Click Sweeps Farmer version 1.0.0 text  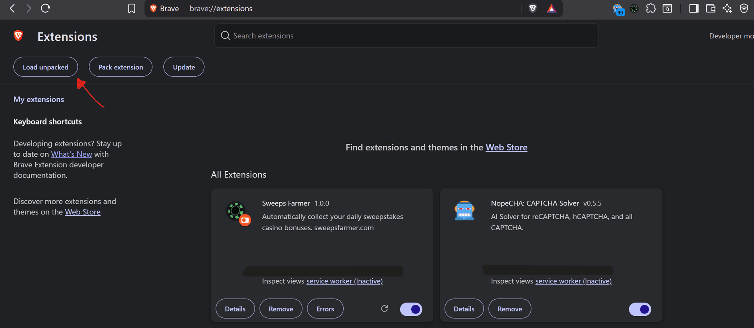click(x=322, y=203)
